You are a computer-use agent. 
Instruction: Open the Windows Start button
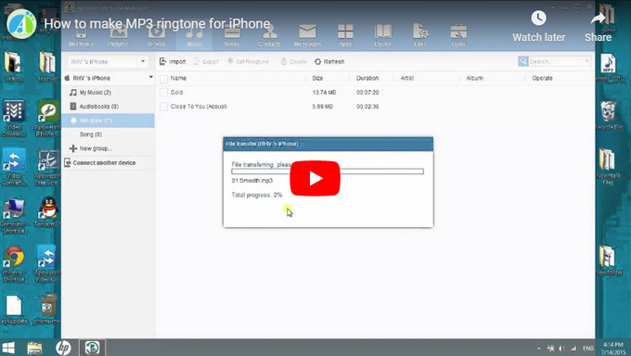(8, 348)
